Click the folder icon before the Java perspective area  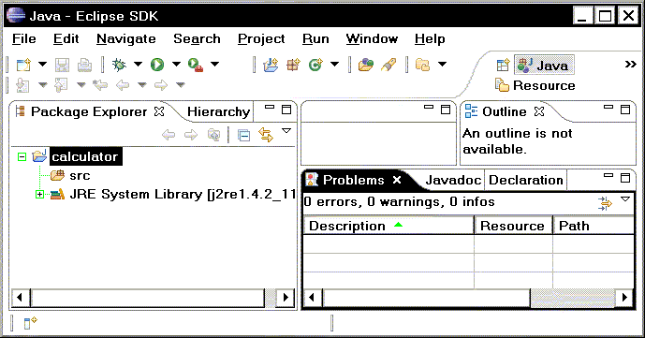(x=422, y=65)
